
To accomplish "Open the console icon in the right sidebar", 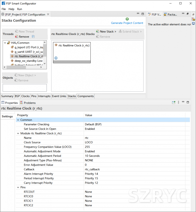I will [x=194, y=24].
